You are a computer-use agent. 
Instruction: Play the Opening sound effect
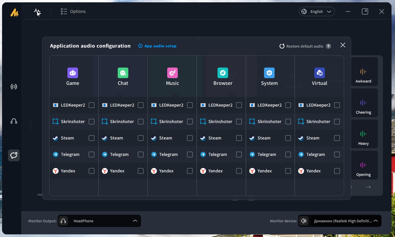click(364, 165)
